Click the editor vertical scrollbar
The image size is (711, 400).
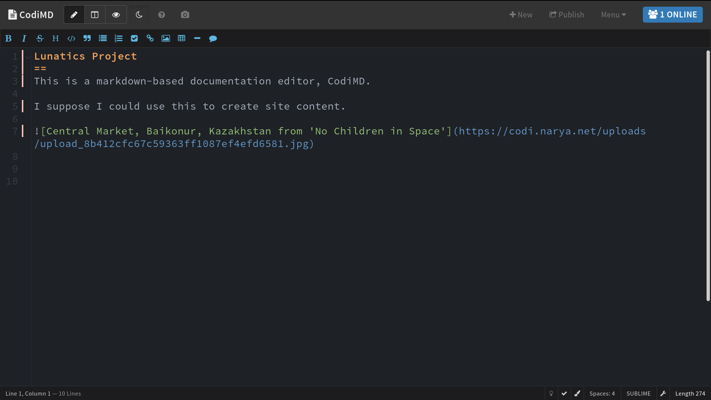708,176
